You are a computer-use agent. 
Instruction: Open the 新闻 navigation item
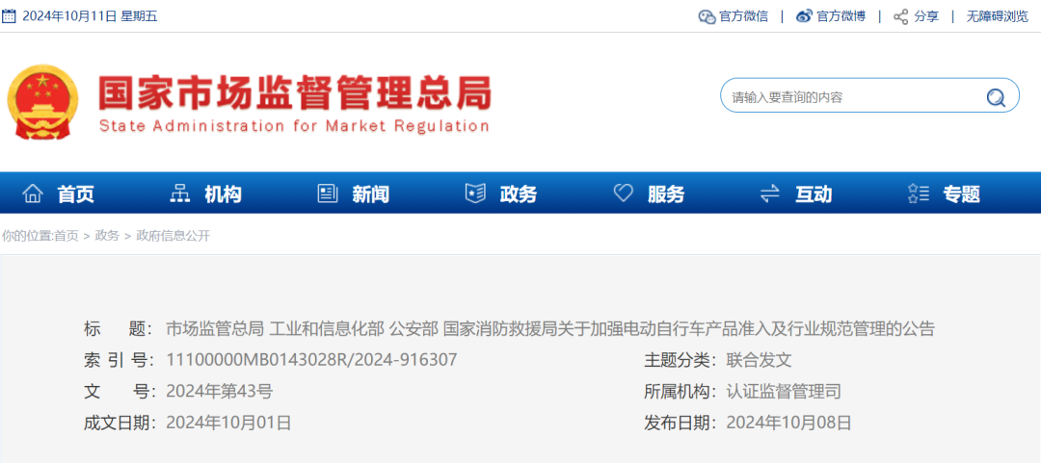[x=370, y=194]
